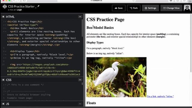Click "Example reset page:" CSS comment line
This screenshot has width=192, height=108.
click(x=20, y=98)
